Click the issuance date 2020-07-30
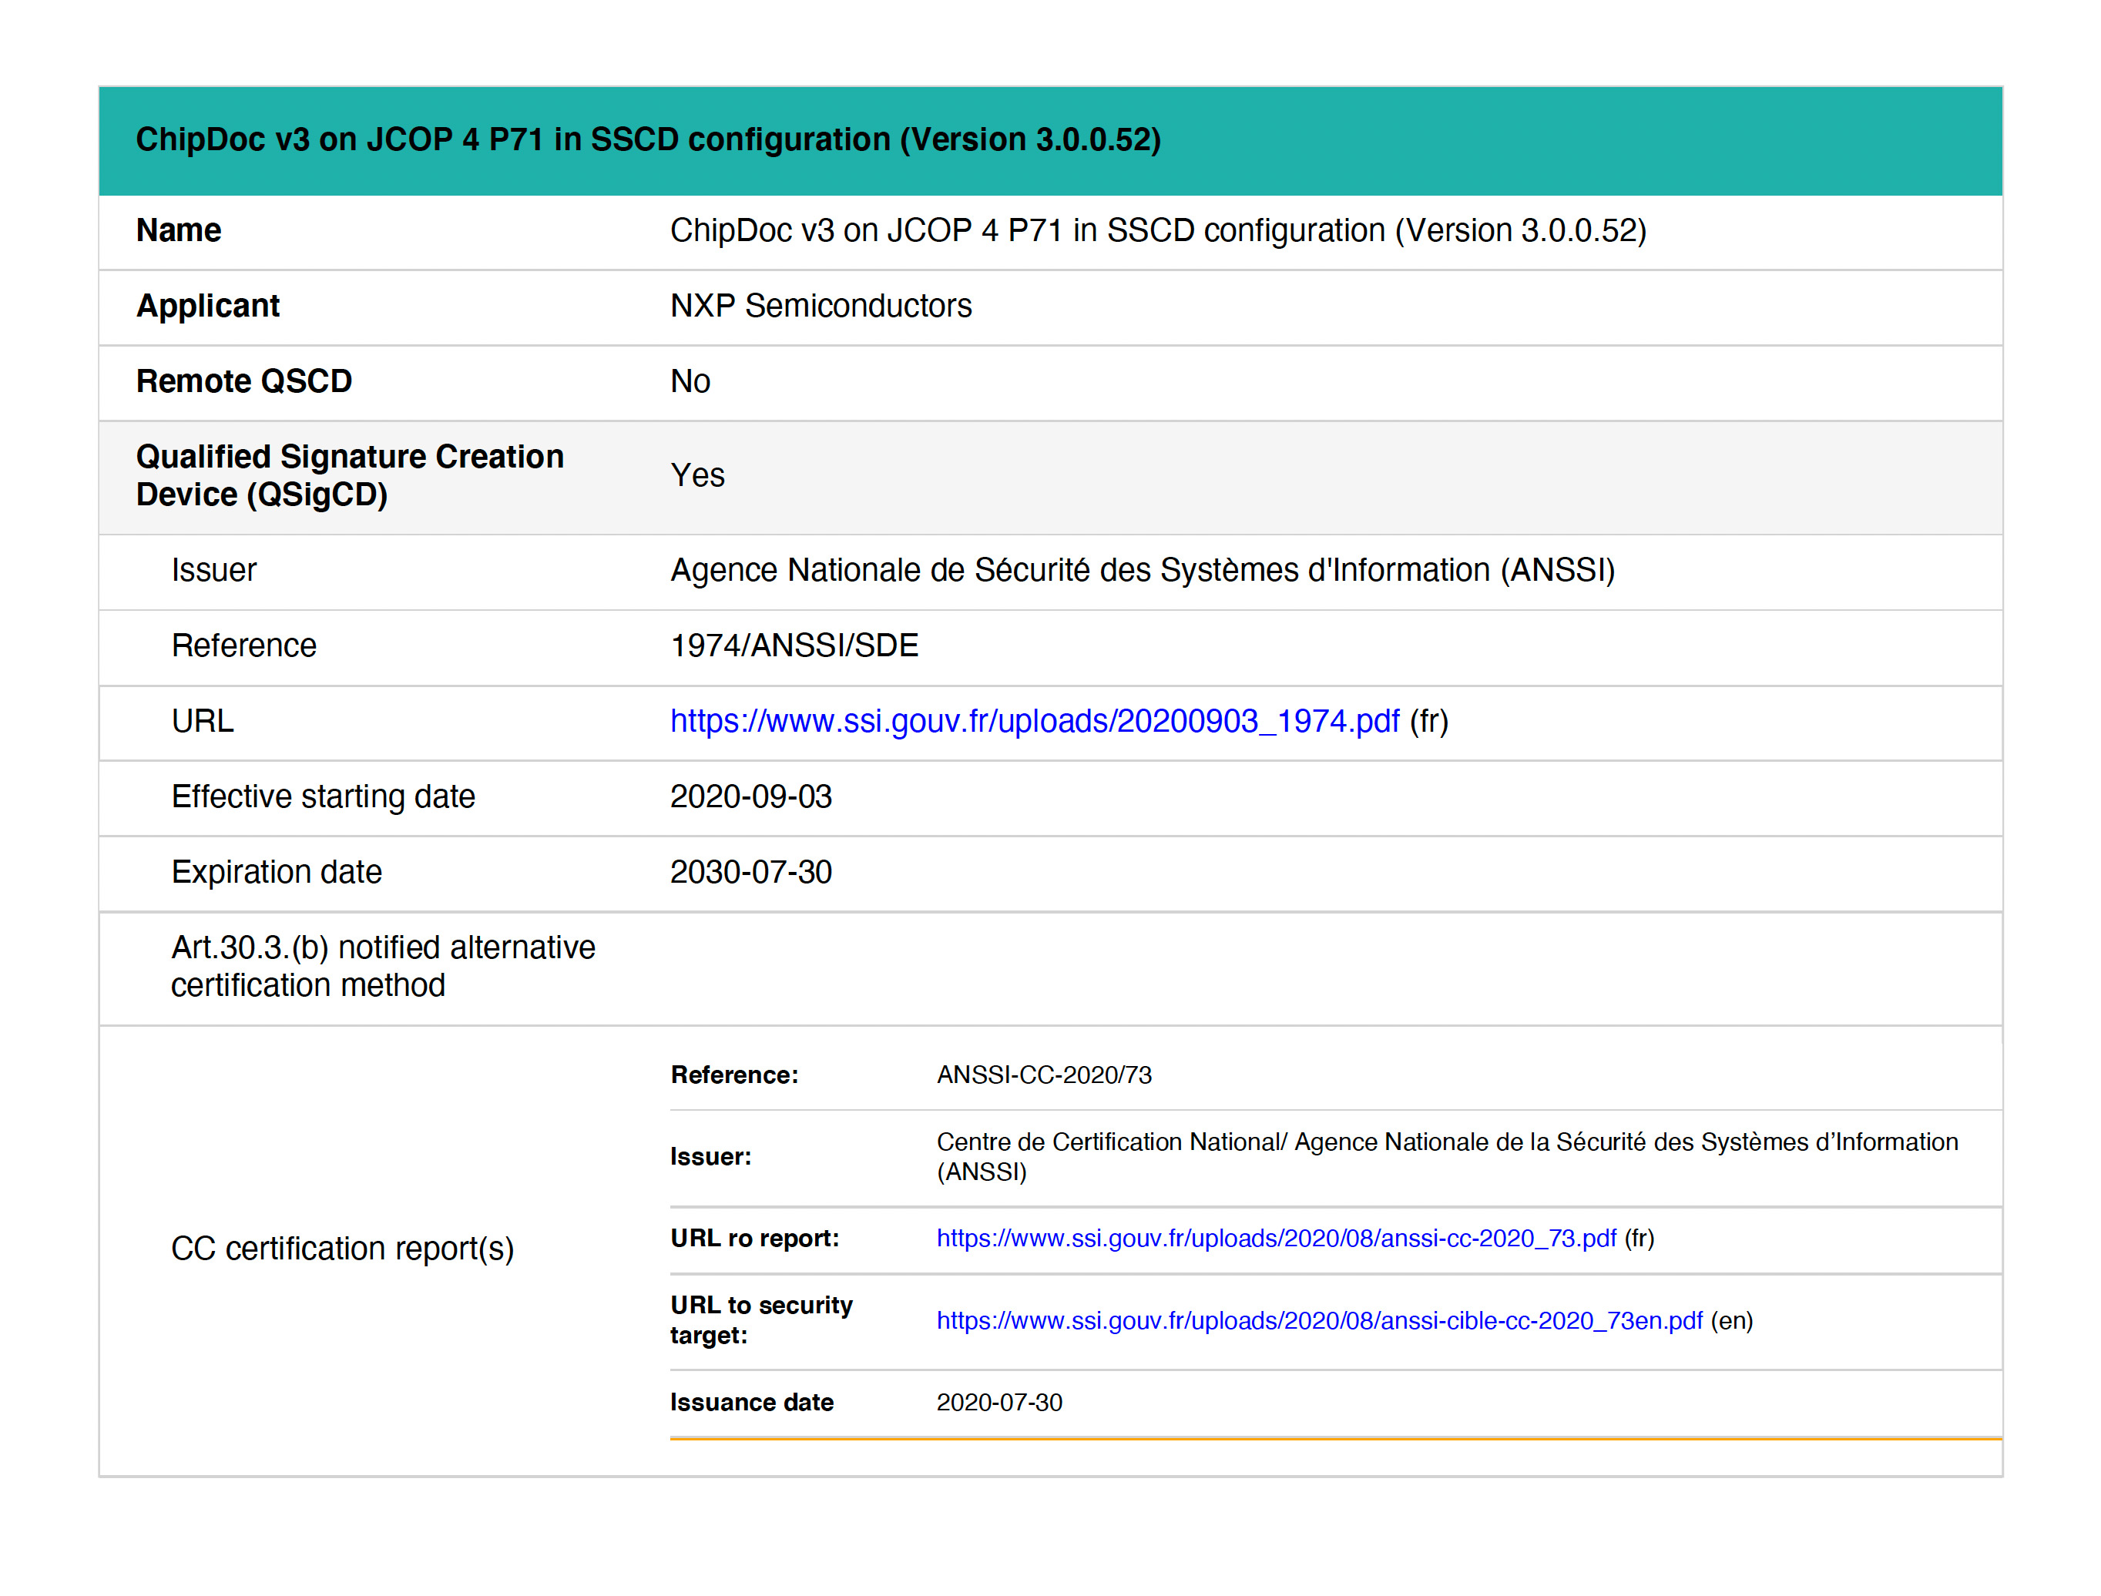The height and width of the screenshot is (1596, 2101). click(x=998, y=1402)
